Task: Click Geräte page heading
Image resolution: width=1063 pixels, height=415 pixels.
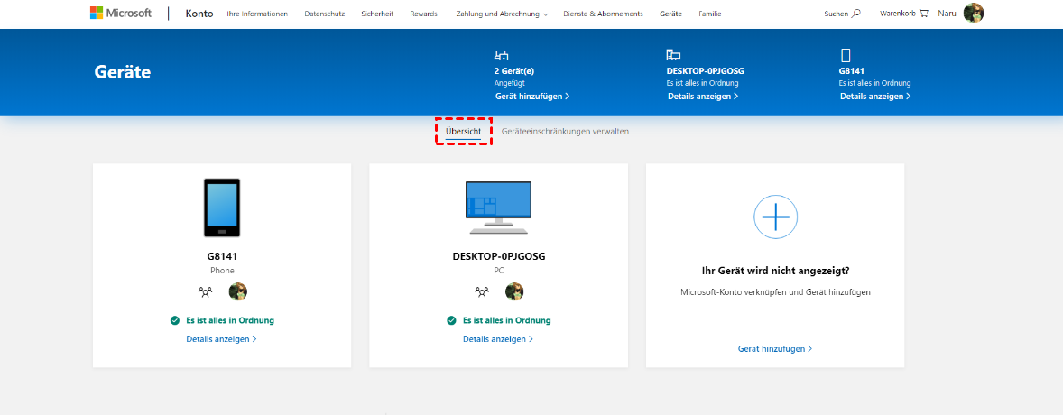Action: pyautogui.click(x=123, y=72)
